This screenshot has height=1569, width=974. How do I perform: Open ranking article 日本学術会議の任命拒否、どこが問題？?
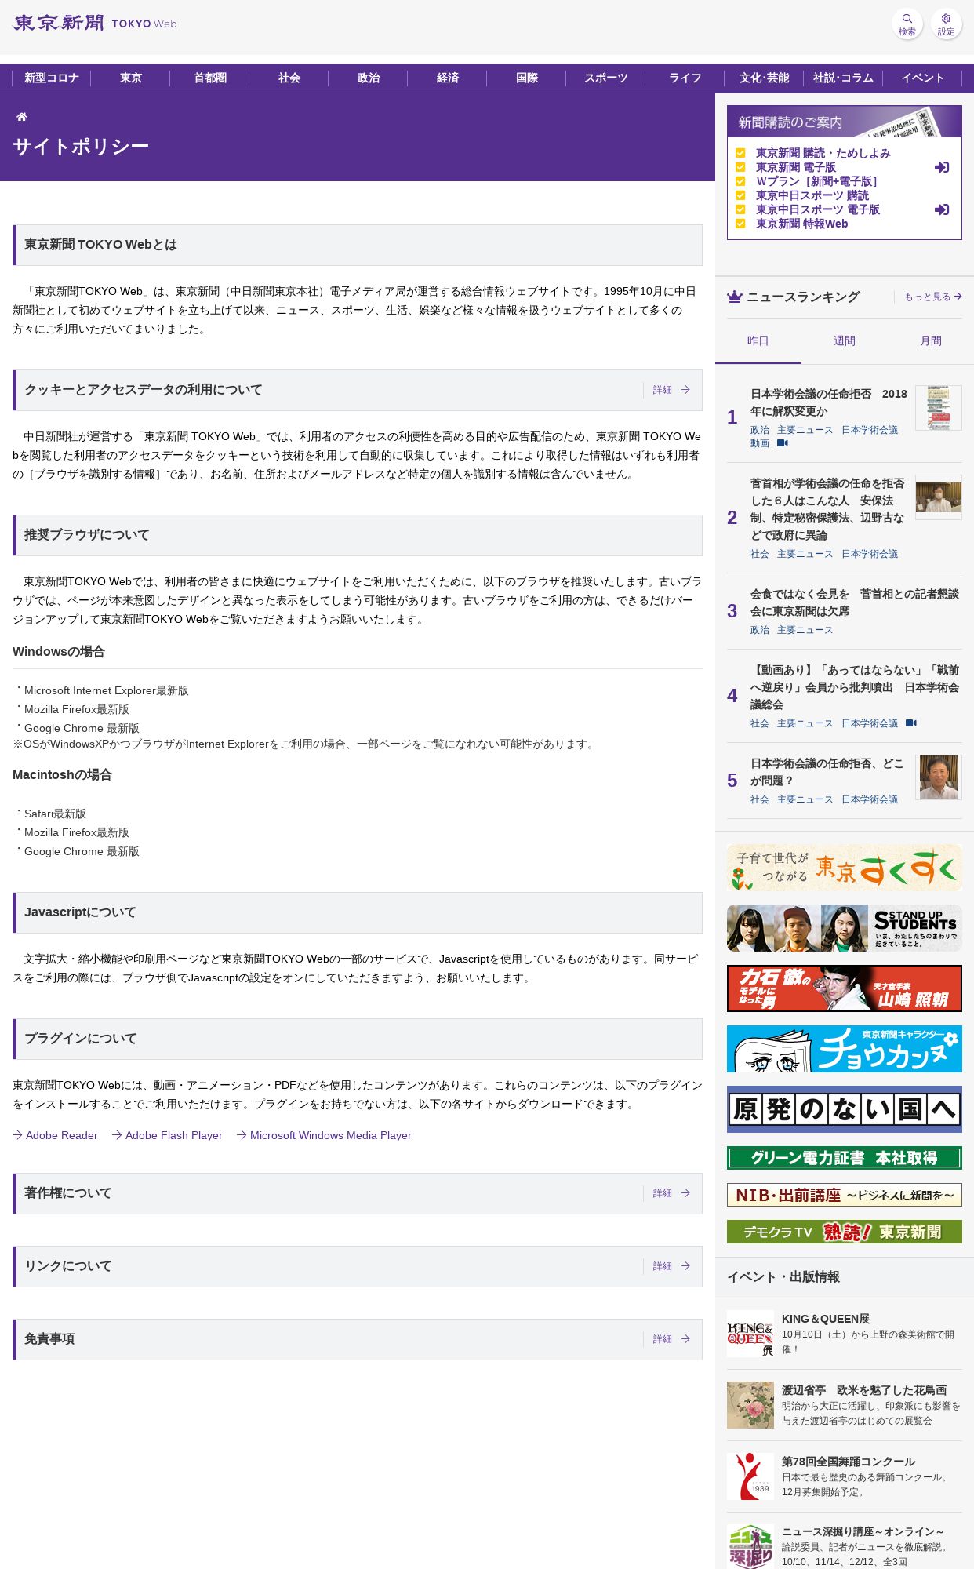pyautogui.click(x=827, y=772)
